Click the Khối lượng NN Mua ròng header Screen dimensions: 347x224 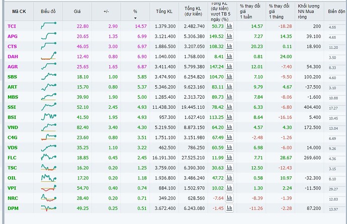[309, 10]
